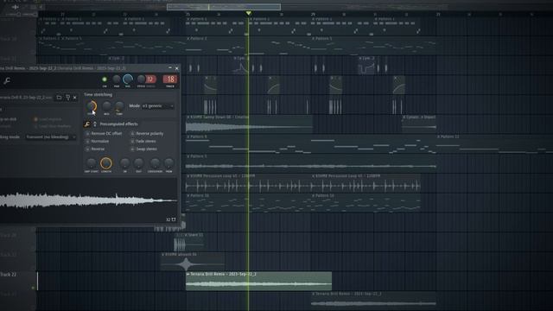Click the SMP START knob
This screenshot has height=311, width=553.
pyautogui.click(x=91, y=163)
